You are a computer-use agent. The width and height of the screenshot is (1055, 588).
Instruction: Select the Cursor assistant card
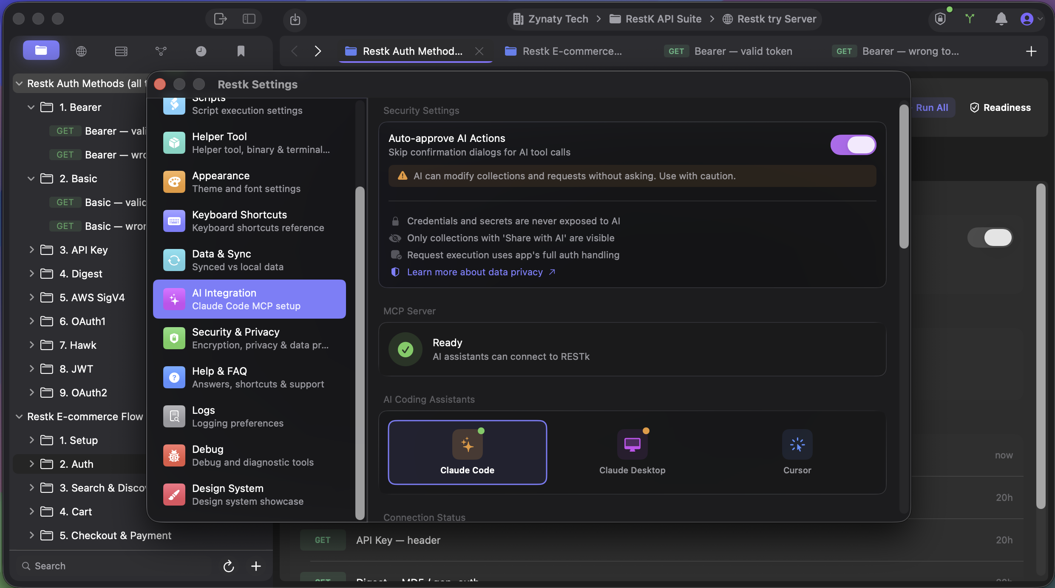point(797,452)
